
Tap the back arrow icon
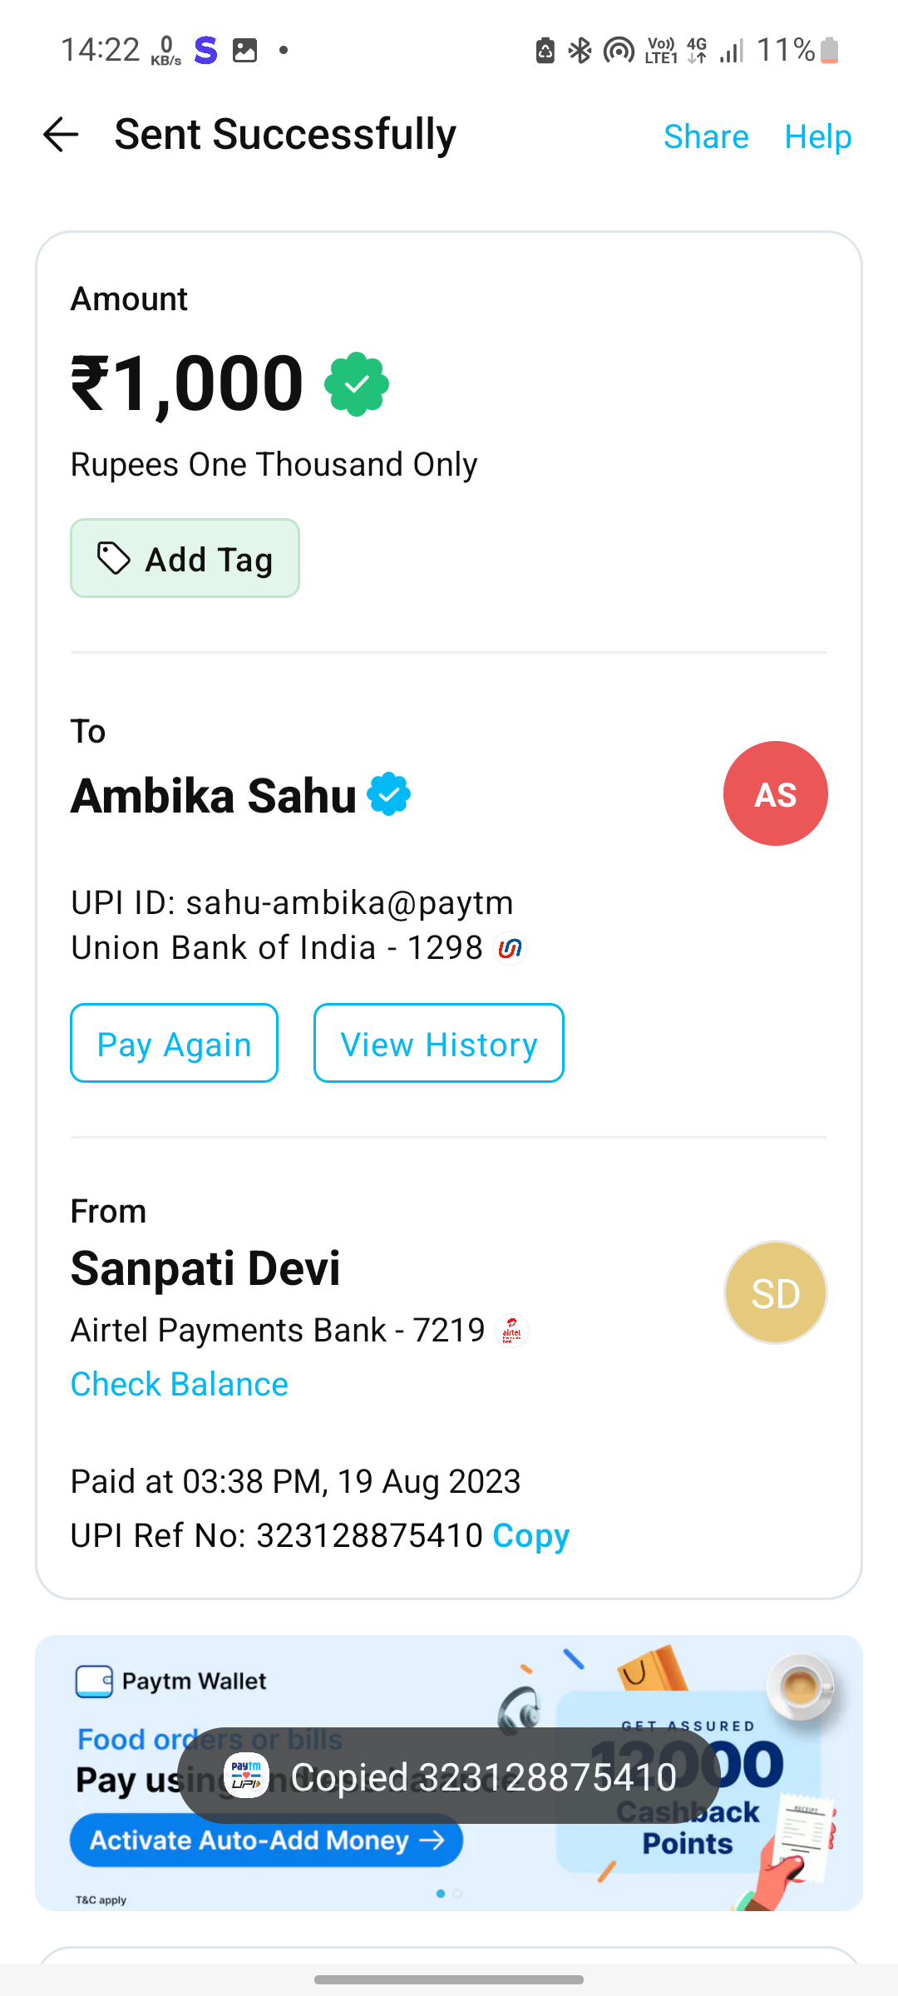pos(61,135)
